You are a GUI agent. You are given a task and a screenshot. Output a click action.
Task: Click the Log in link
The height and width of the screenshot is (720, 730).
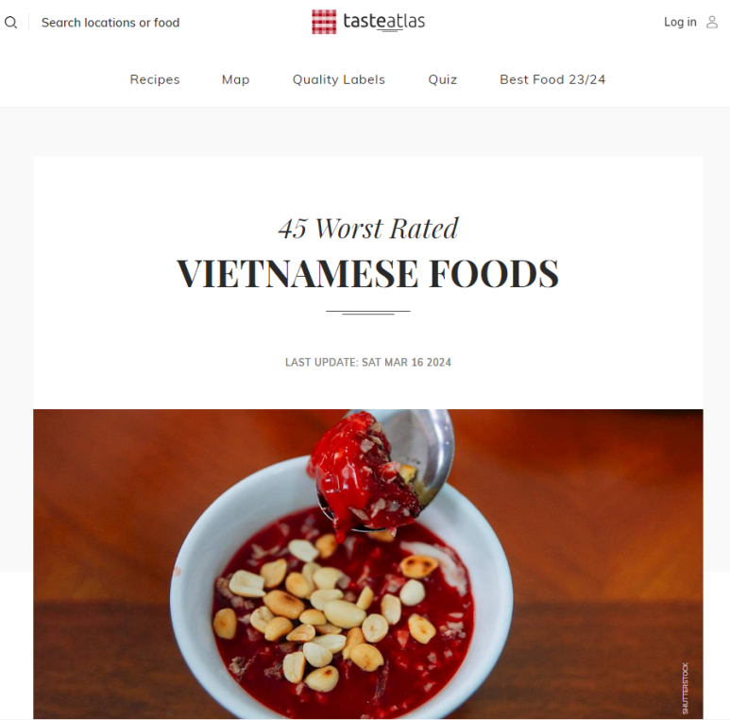680,22
